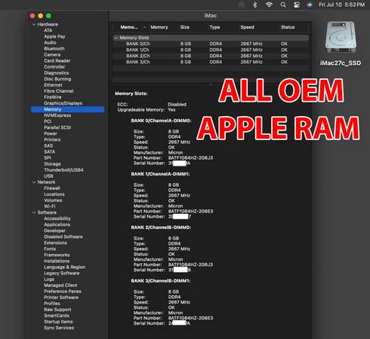Collapse the Memory Slots table group
The width and height of the screenshot is (370, 339).
(116, 38)
